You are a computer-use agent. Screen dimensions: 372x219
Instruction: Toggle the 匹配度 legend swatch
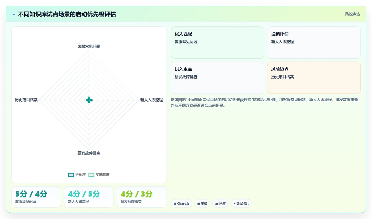71,175
